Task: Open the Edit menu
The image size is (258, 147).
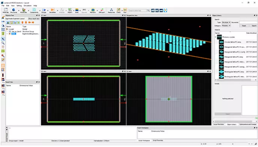Action: coord(7,6)
